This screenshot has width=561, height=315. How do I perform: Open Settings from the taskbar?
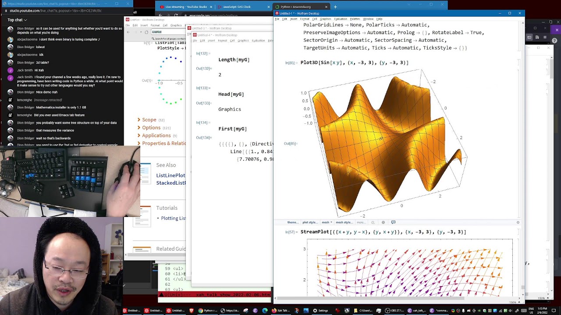coord(321,311)
